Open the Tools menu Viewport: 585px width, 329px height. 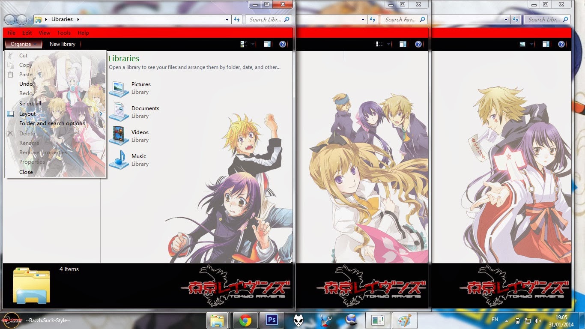(64, 33)
